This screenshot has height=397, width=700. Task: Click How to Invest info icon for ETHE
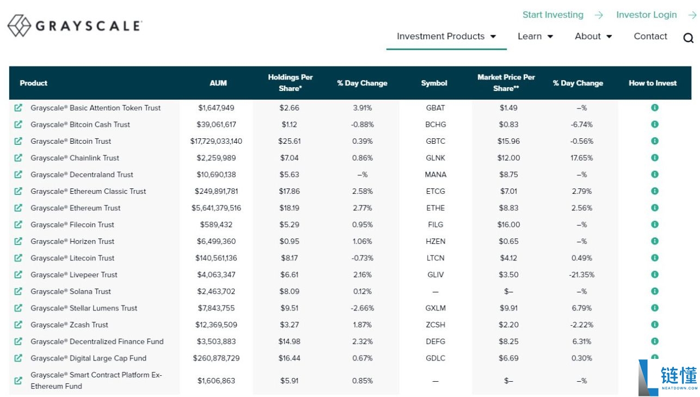click(655, 208)
